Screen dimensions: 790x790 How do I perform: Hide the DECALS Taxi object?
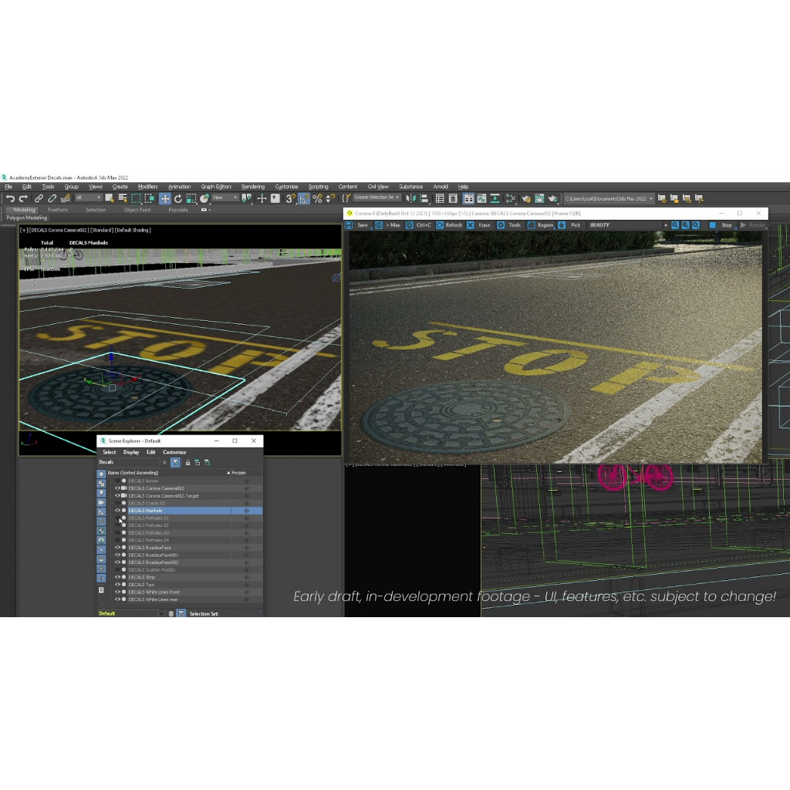pyautogui.click(x=117, y=585)
